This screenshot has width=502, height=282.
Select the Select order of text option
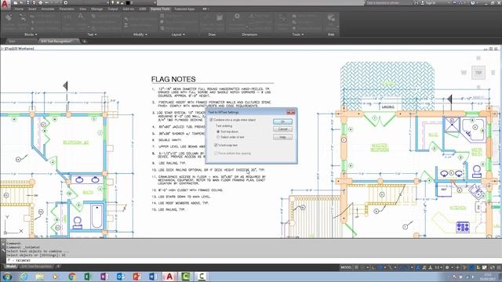(x=230, y=137)
